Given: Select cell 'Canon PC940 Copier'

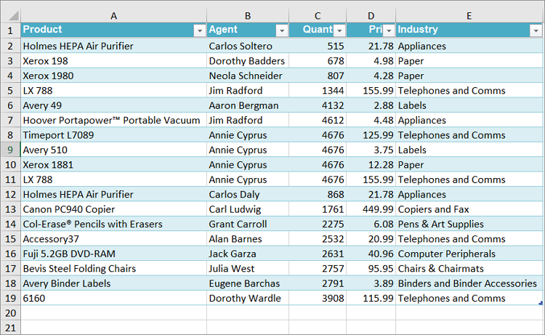Looking at the screenshot, I should coord(113,209).
